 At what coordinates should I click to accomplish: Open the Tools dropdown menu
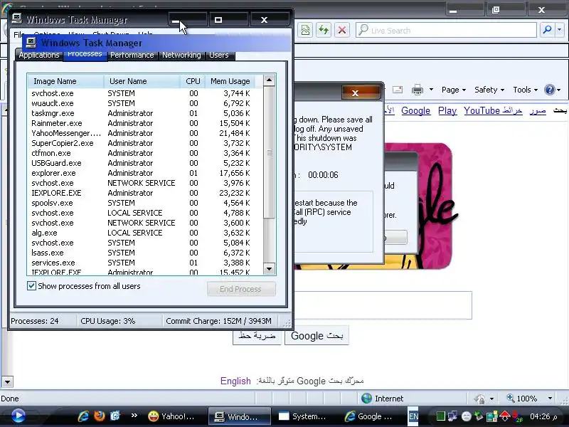click(525, 90)
